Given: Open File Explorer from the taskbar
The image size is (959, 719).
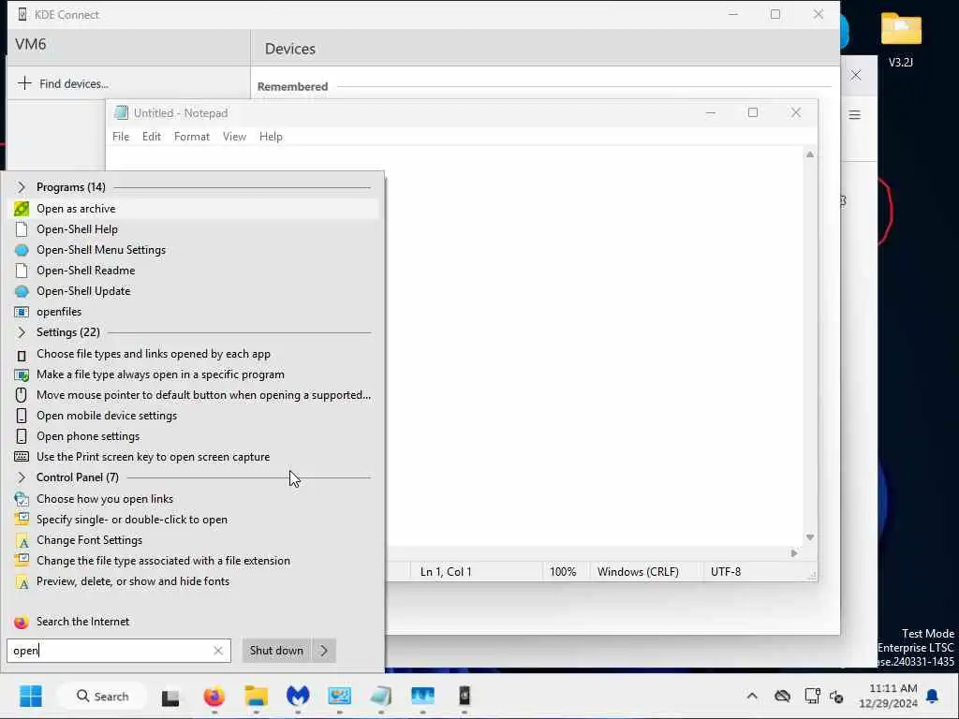Looking at the screenshot, I should click(x=256, y=697).
